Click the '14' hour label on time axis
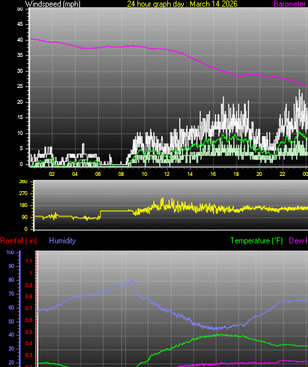Screen dimensions: 308x367 click(x=190, y=174)
